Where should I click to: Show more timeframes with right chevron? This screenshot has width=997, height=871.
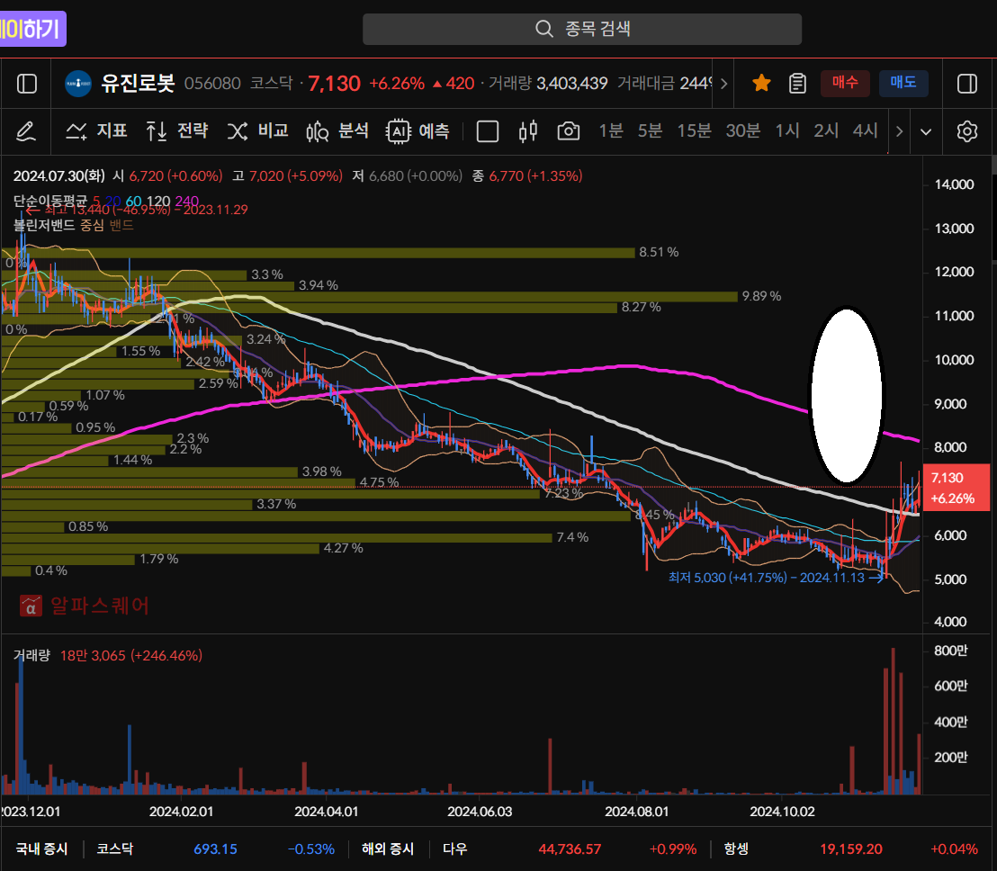(x=899, y=131)
